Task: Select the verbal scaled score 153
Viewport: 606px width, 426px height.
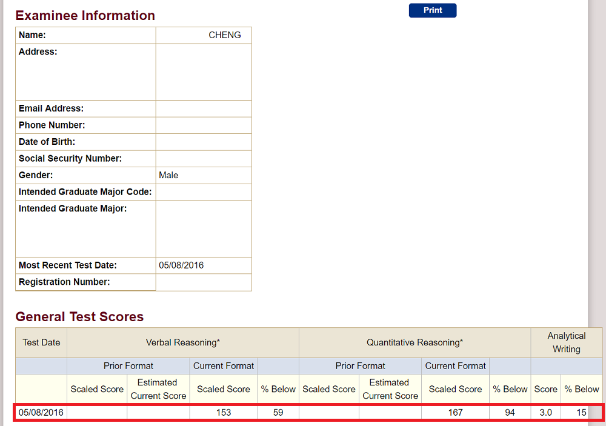Action: coord(224,413)
